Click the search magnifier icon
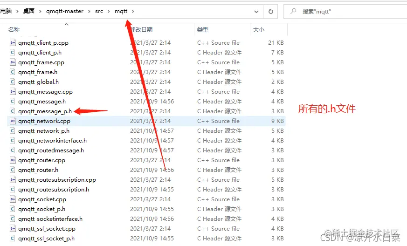The width and height of the screenshot is (407, 246). (x=293, y=11)
